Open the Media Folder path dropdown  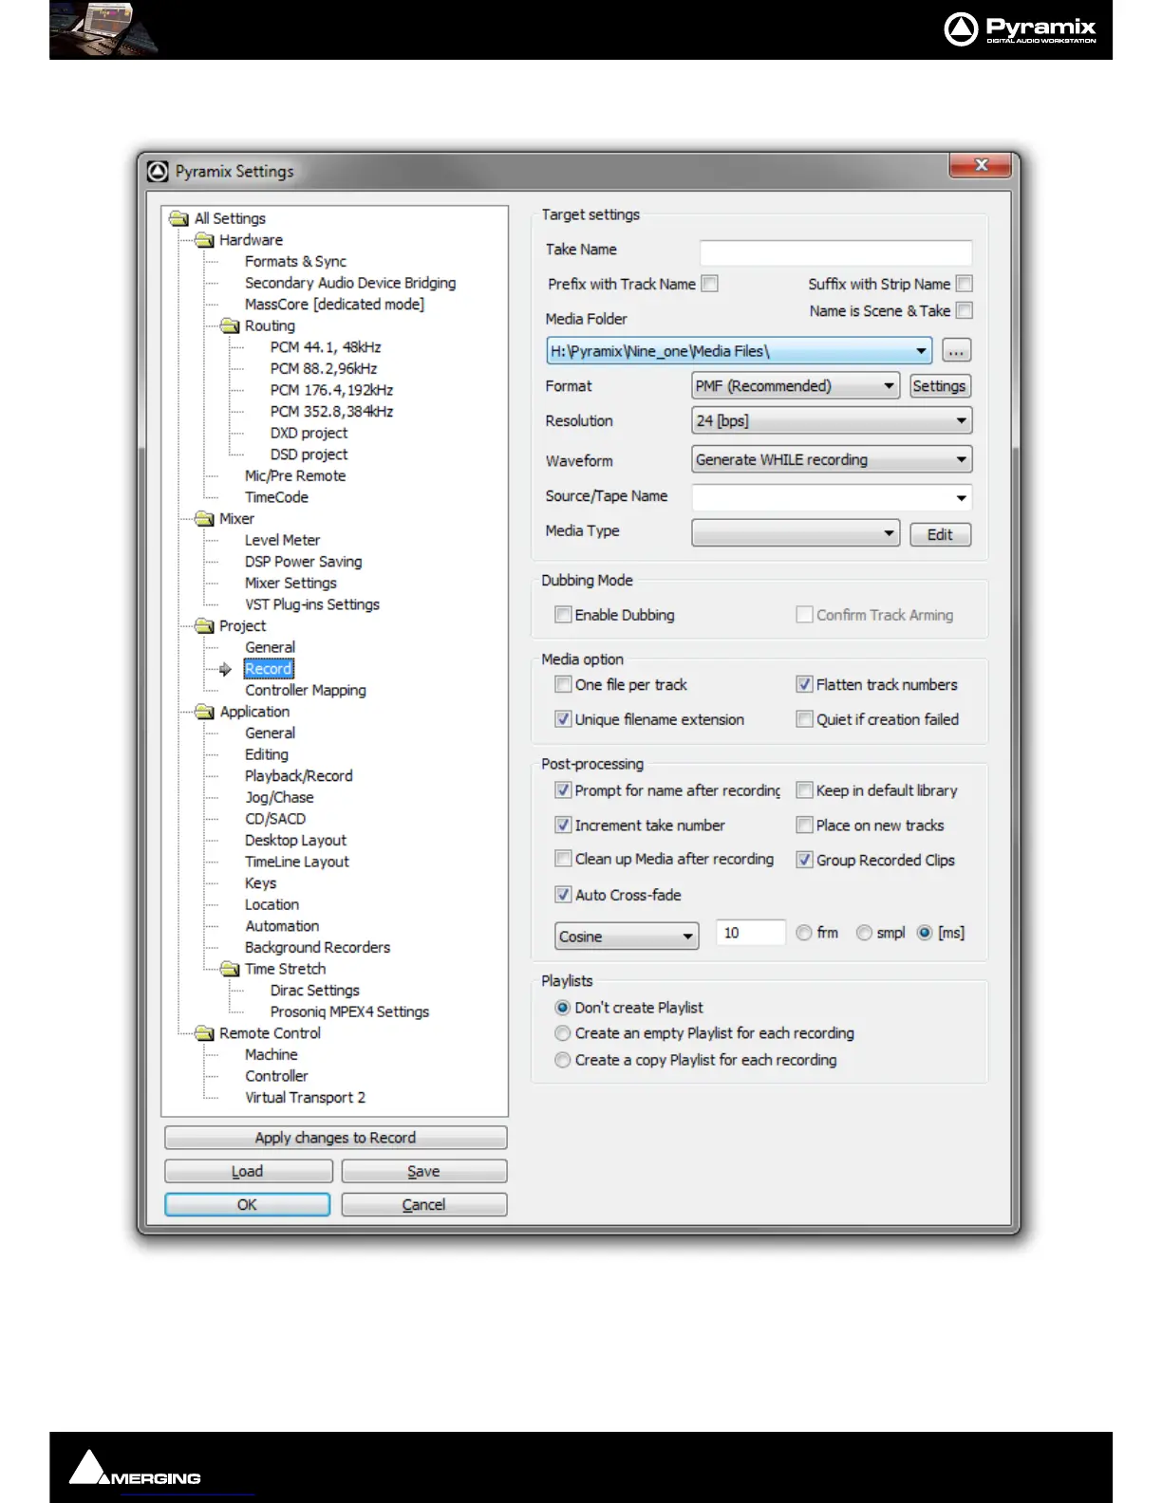[x=739, y=351]
